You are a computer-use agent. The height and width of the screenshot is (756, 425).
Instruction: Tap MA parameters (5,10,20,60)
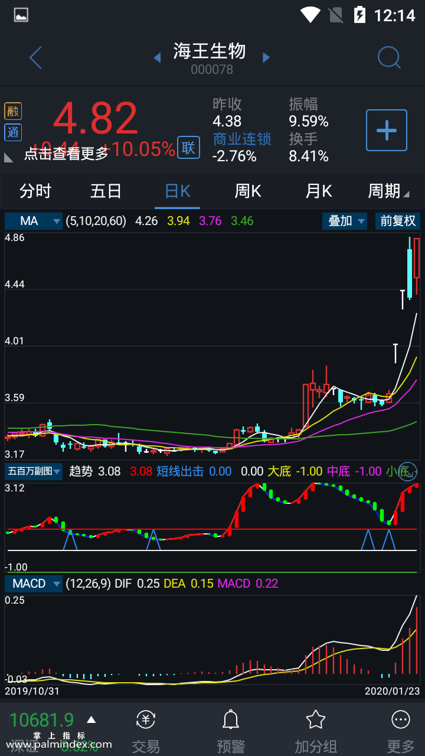click(x=96, y=221)
